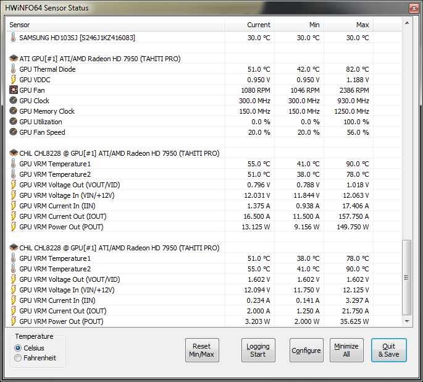Click the GPU Clock gauge icon

tap(13, 100)
